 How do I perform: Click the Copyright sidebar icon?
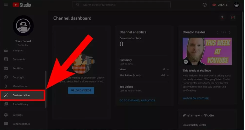(x=6, y=77)
